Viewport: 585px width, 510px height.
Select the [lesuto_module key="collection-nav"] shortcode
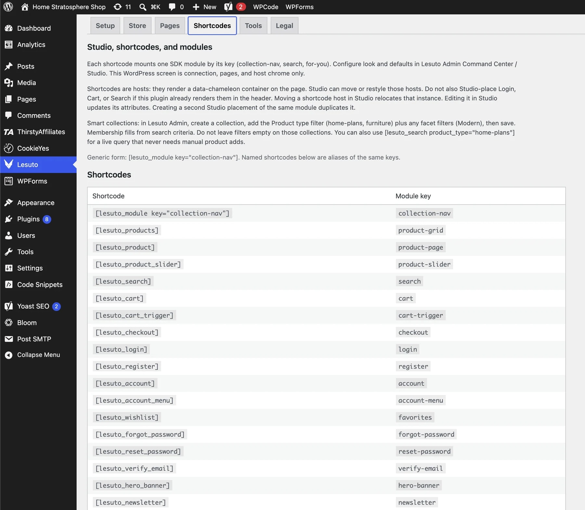162,213
